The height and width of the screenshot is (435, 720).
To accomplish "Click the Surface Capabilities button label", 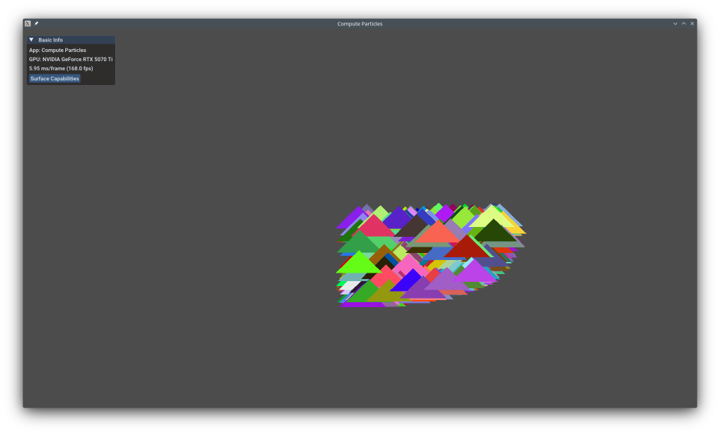I will pos(54,79).
